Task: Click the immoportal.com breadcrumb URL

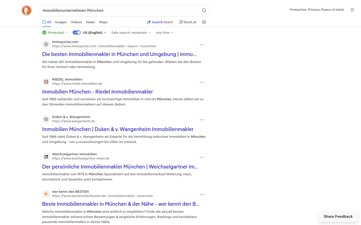Action: tap(104, 46)
